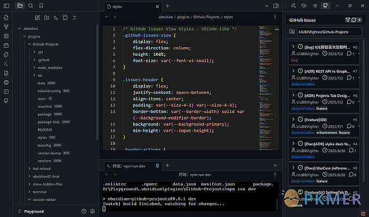Image resolution: width=369 pixels, height=217 pixels.
Task: Switch to the styles tab
Action: (x=133, y=6)
